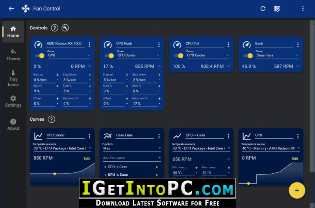The width and height of the screenshot is (315, 208).
Task: Open AMD Radeon RX 7600 card options menu
Action: click(89, 44)
